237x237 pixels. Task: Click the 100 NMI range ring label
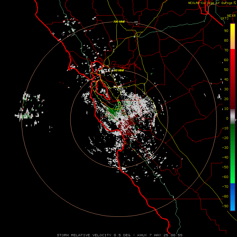pyautogui.click(x=119, y=22)
